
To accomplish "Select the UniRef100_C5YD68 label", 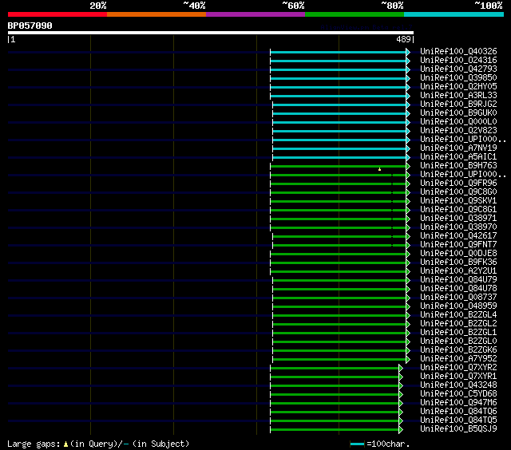I will click(458, 394).
